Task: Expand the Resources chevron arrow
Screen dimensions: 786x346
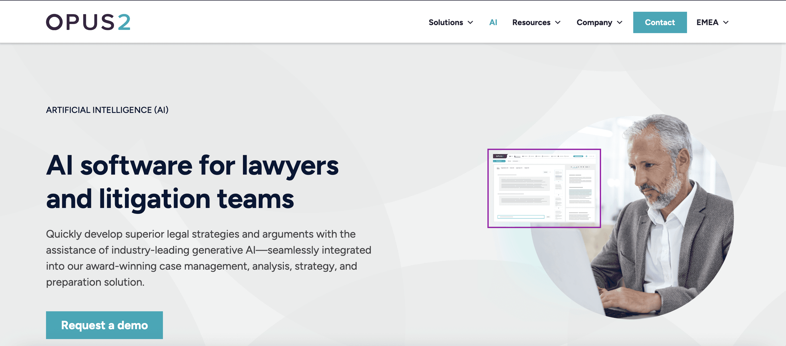Action: [558, 22]
